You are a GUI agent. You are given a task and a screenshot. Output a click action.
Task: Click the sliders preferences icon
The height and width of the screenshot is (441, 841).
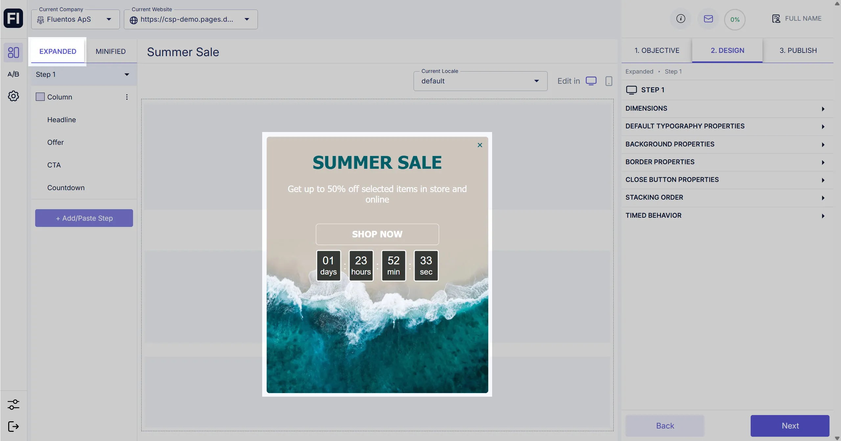[x=13, y=405]
